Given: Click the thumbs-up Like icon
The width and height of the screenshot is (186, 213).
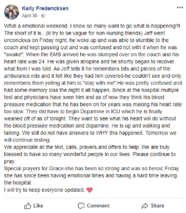Looking at the screenshot, I should point(28,206).
